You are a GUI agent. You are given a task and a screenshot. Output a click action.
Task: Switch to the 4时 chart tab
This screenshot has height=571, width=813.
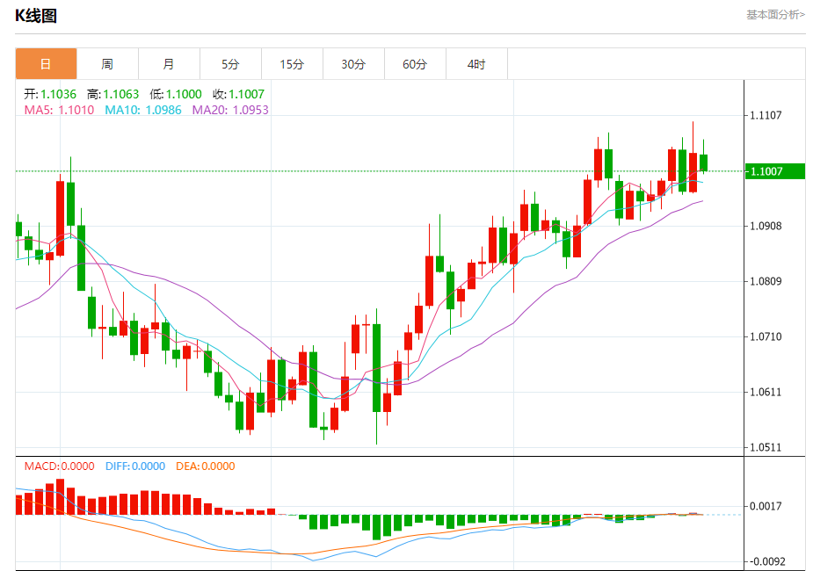click(476, 64)
